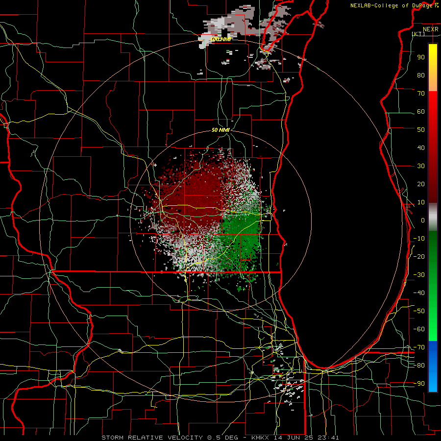Viewport: 441px width, 441px height.
Task: Click the 50 NMI range ring label
Action: [x=220, y=130]
